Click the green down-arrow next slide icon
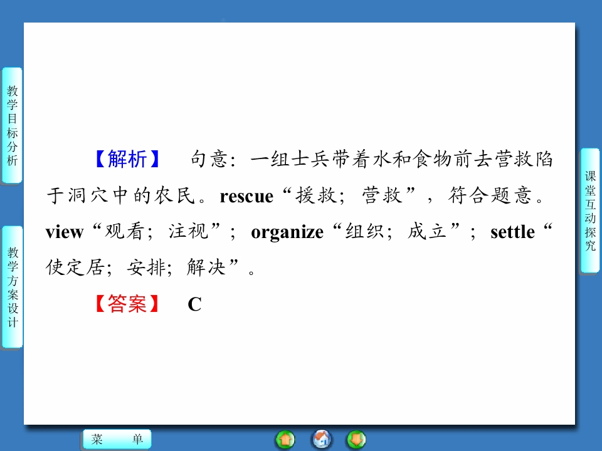This screenshot has height=451, width=602. (356, 440)
